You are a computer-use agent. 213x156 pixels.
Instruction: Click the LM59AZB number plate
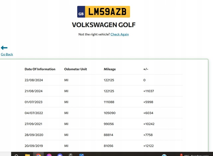click(104, 12)
